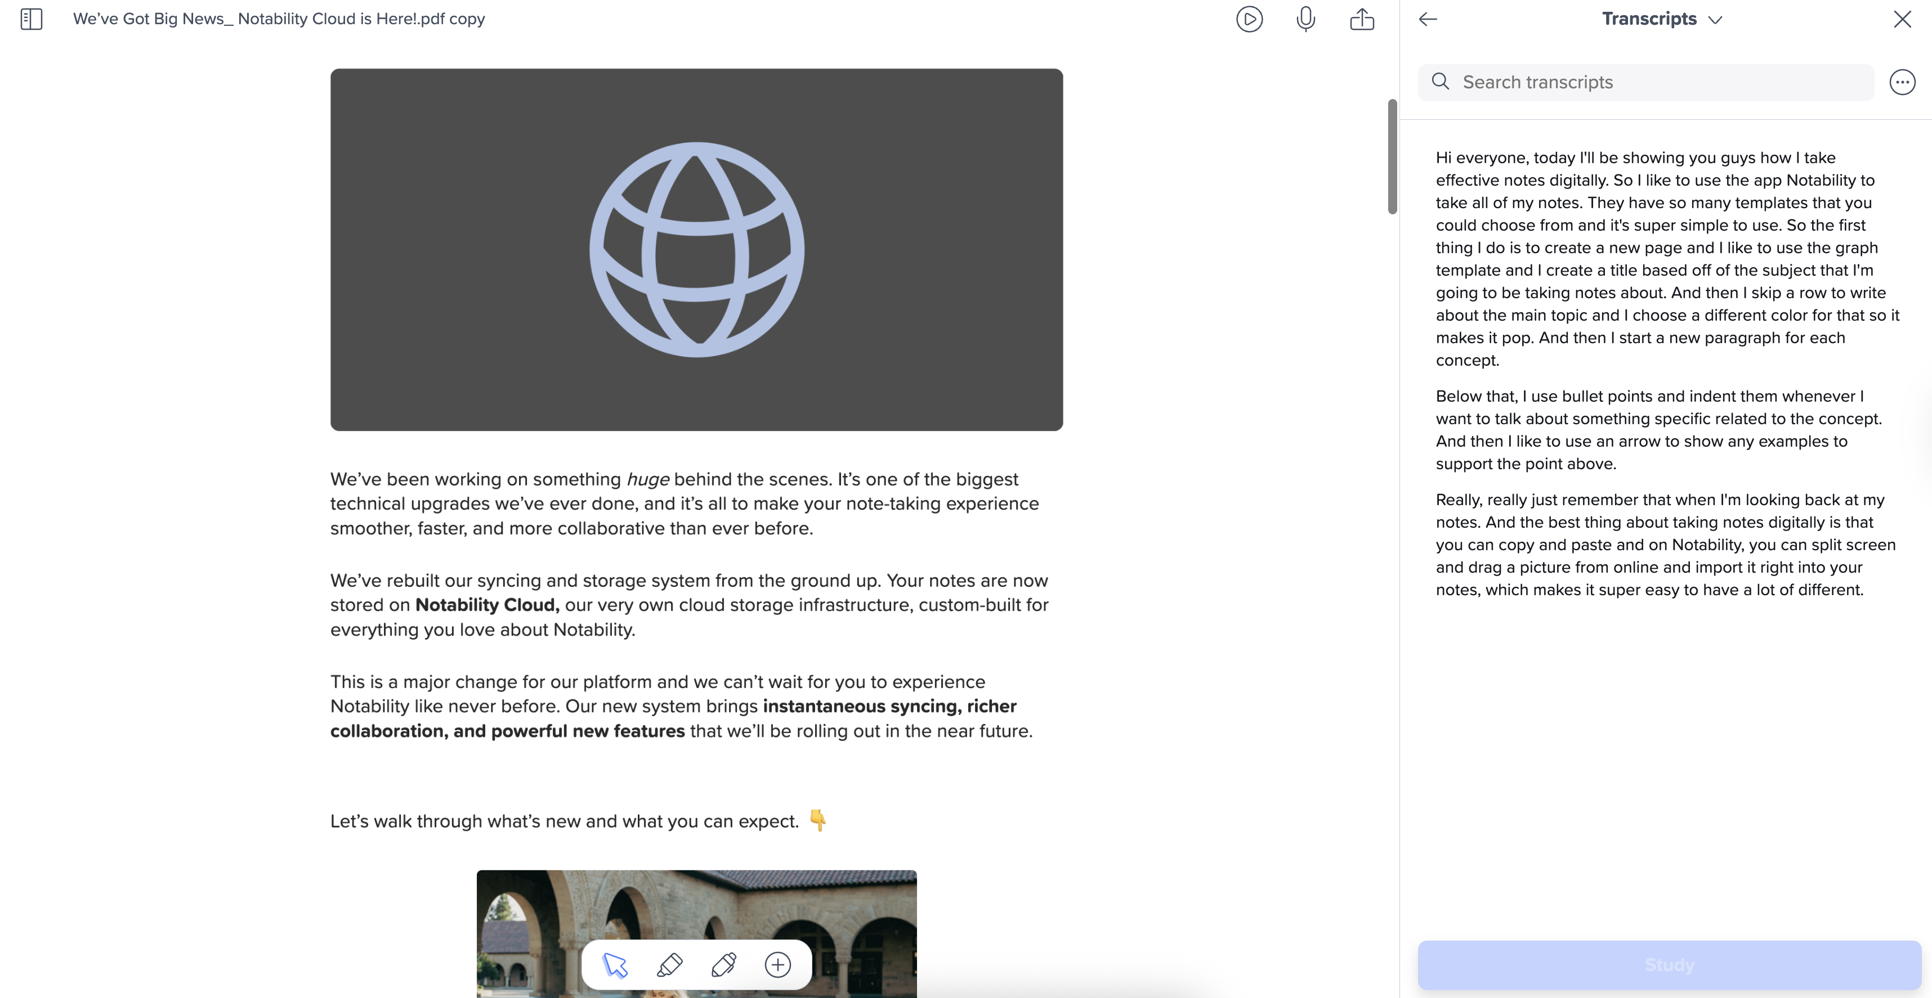Select the pen tool
The image size is (1932, 998).
tap(723, 964)
